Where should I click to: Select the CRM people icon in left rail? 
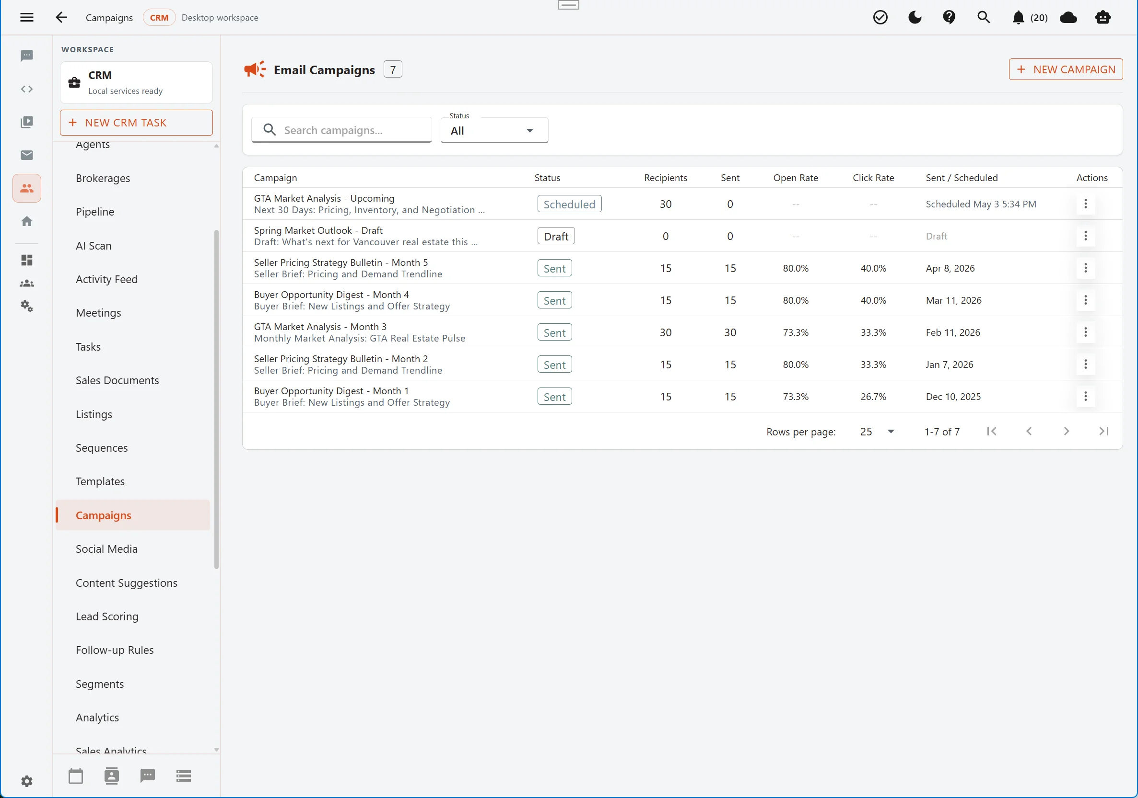(x=27, y=188)
